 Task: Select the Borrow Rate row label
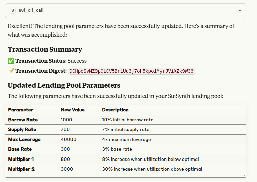pyautogui.click(x=23, y=120)
